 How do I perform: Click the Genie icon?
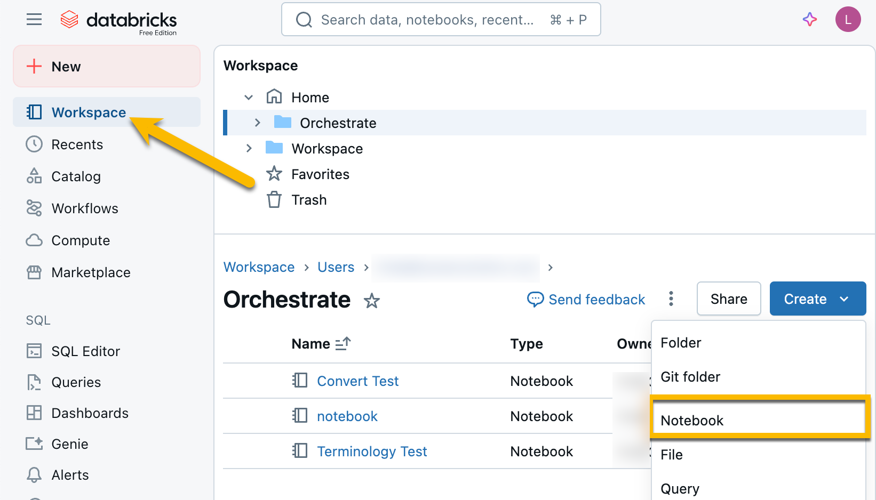34,443
